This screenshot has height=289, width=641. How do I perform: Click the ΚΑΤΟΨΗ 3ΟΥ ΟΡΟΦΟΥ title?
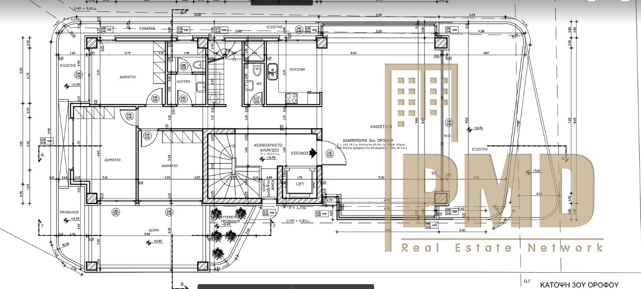(x=579, y=285)
